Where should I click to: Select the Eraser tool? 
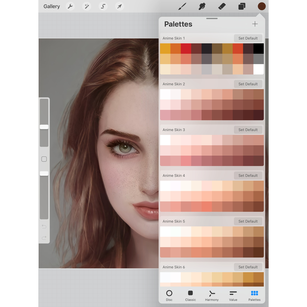pos(222,6)
